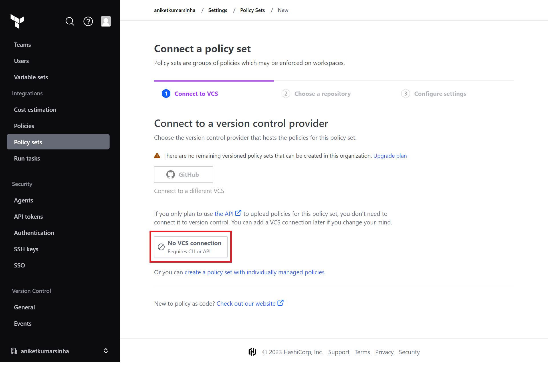This screenshot has width=553, height=367.
Task: Click the HashiCorp logo in footer
Action: (x=252, y=352)
